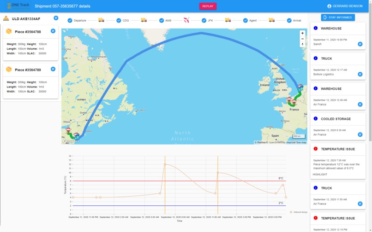
Task: Select the Departure checkpoint check
Action: tap(70, 20)
